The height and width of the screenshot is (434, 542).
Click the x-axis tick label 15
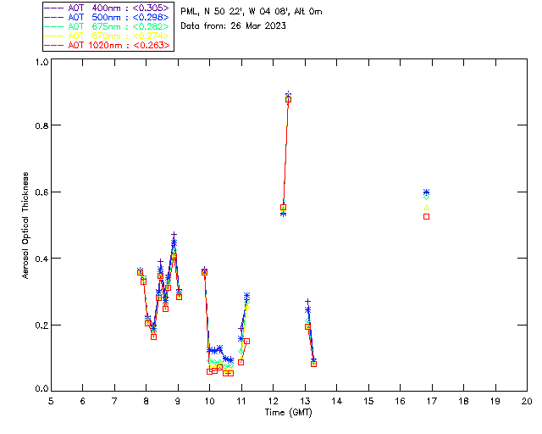click(368, 401)
